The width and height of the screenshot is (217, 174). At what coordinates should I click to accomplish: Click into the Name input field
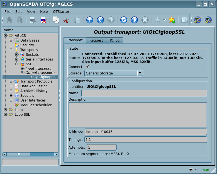point(144,93)
